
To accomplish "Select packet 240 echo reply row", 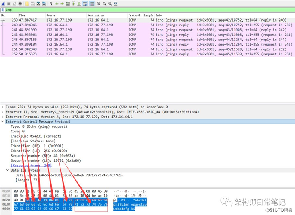I will (147, 25).
